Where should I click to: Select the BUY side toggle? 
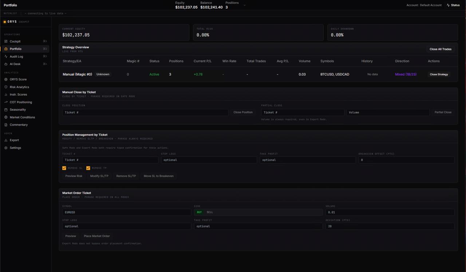[199, 212]
